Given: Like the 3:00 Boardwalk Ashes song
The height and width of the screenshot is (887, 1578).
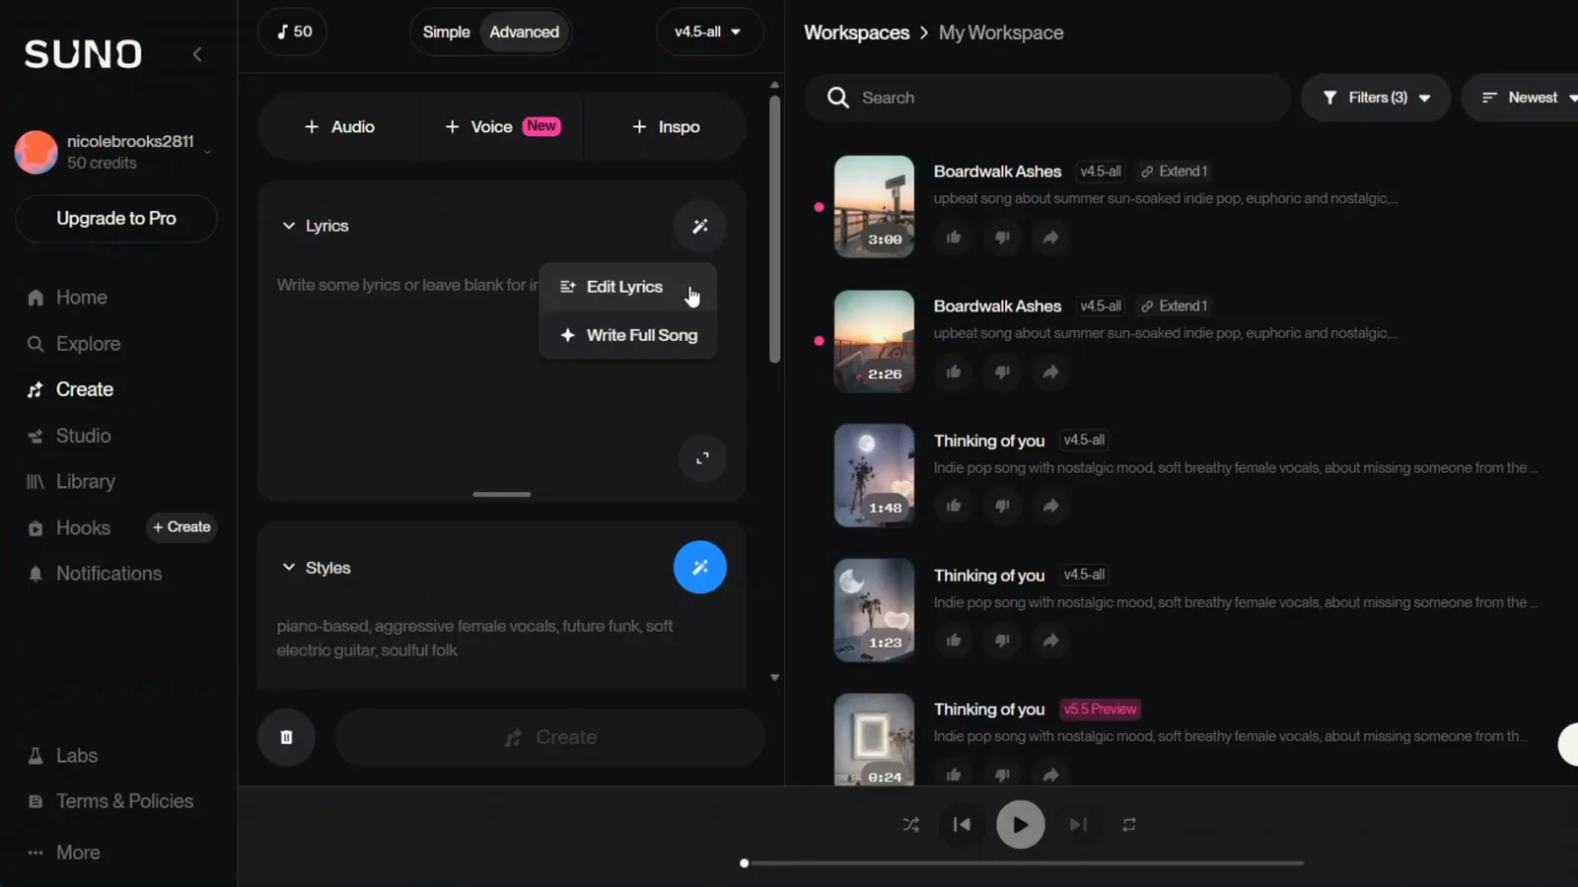Looking at the screenshot, I should pos(954,238).
